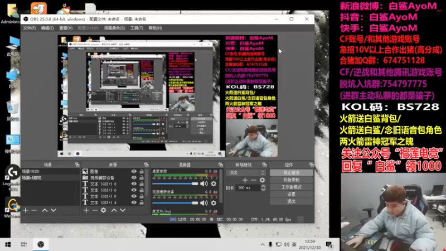Mute Desktop Audio speaker icon
Viewport: 446px width, 251px height.
tap(203, 184)
